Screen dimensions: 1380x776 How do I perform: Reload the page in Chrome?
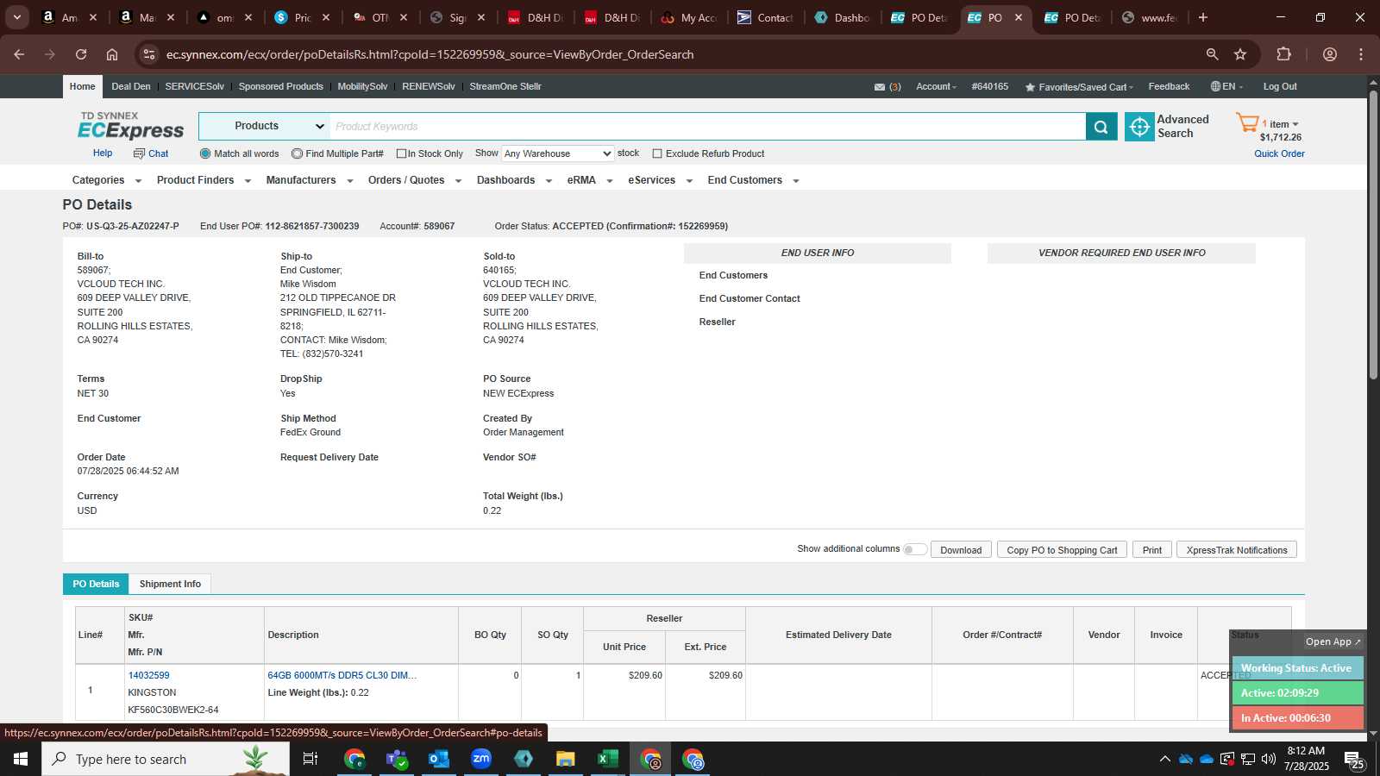(81, 54)
